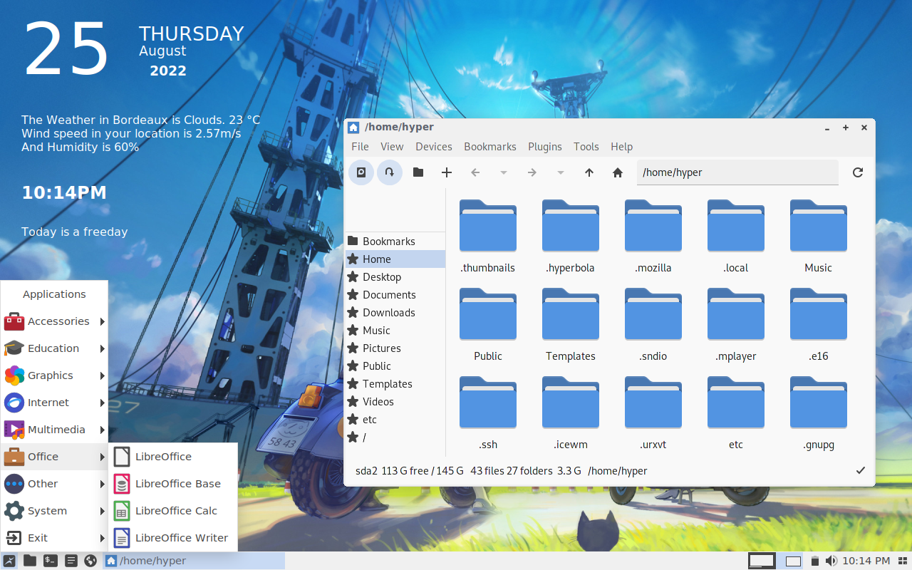This screenshot has width=912, height=570.
Task: Select the .icewm folder icon
Action: tap(571, 402)
